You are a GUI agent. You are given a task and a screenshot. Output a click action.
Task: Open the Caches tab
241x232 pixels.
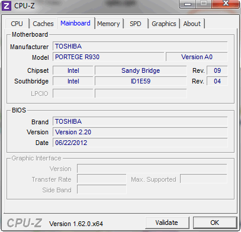pos(43,24)
